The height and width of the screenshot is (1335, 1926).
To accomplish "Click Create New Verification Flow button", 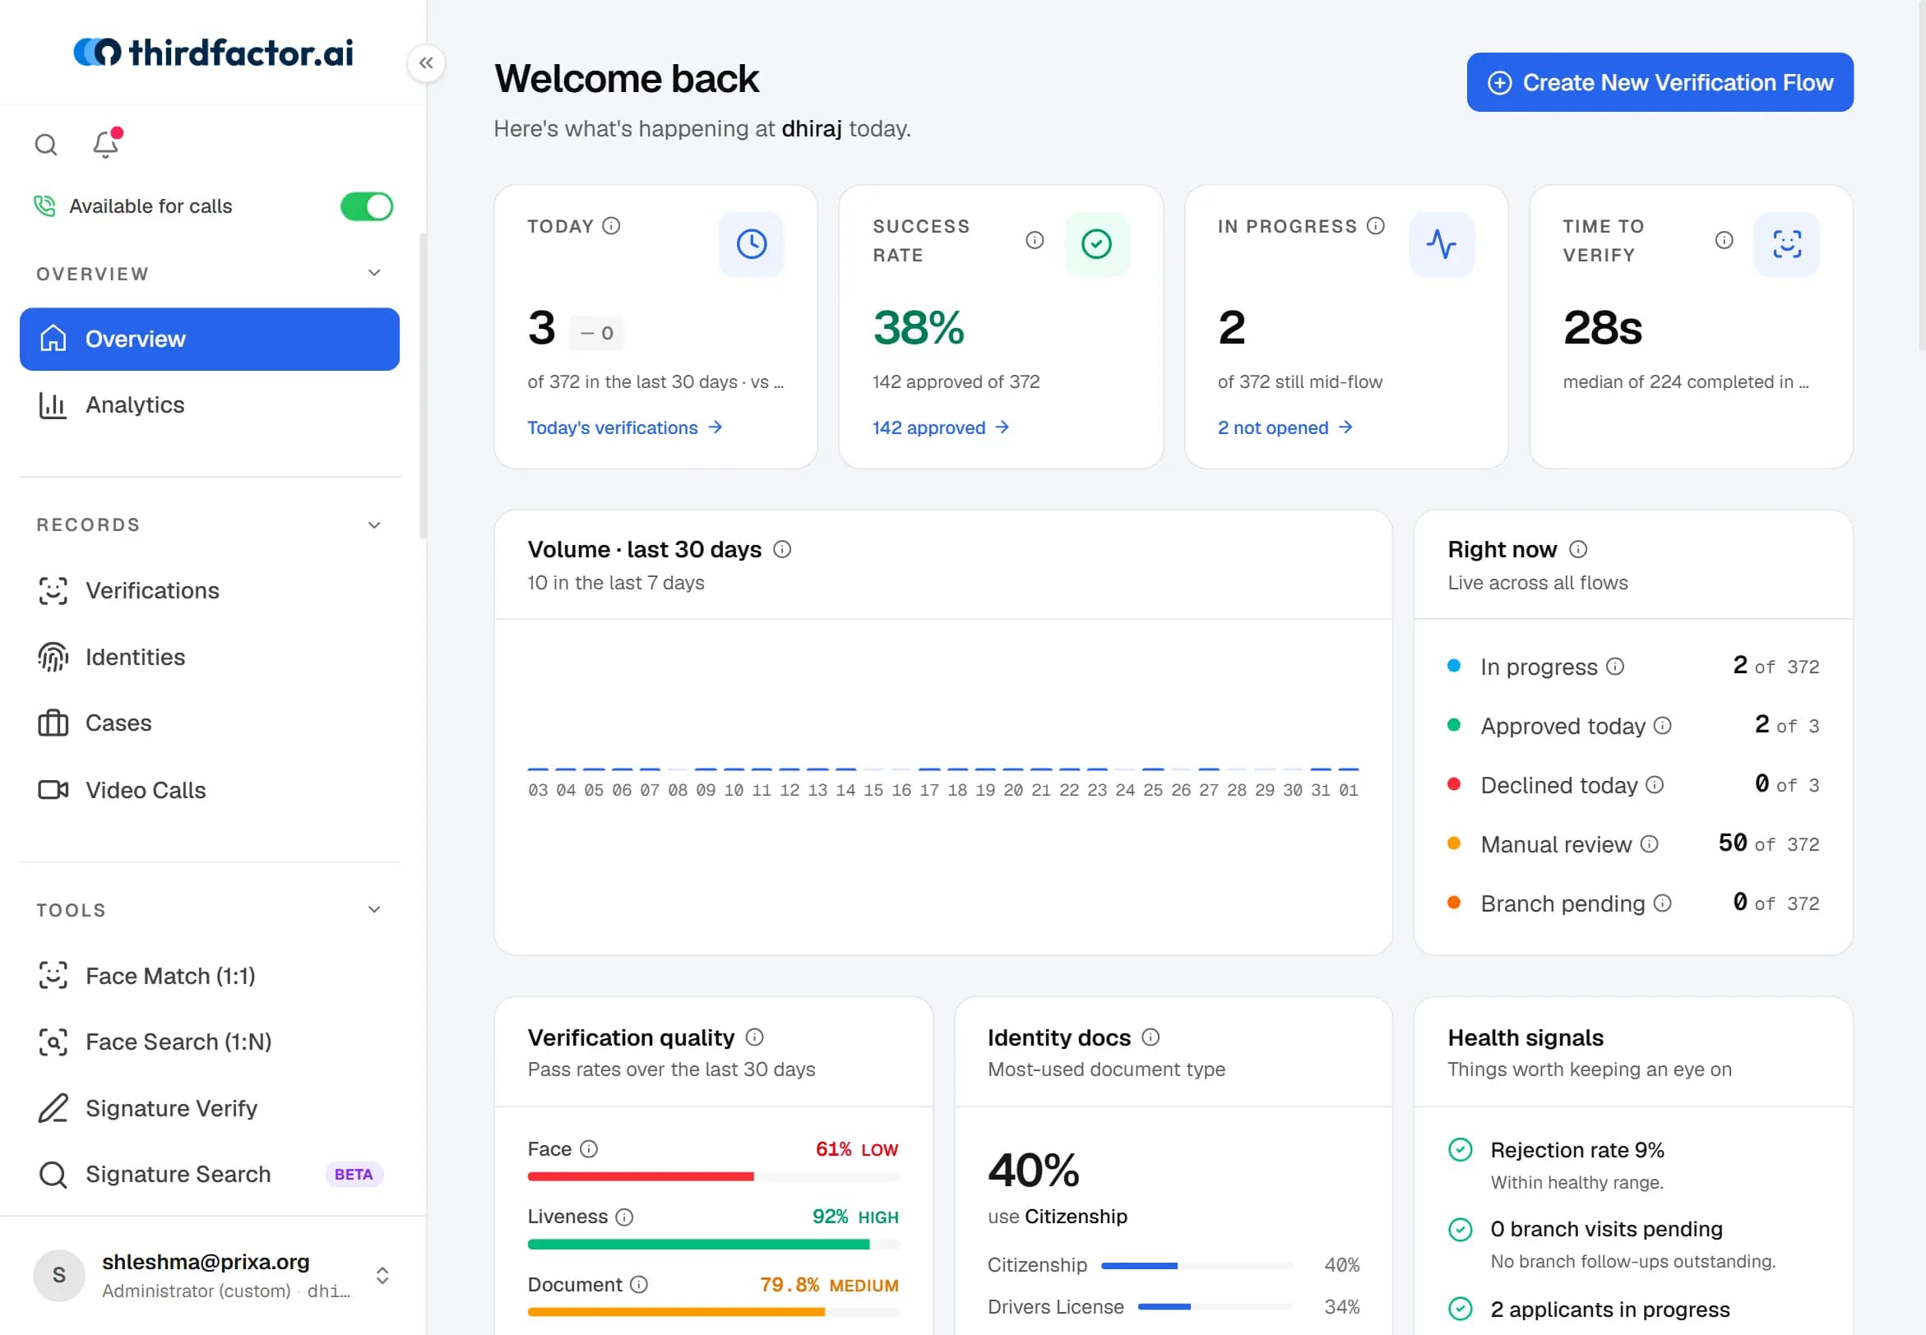I will coord(1660,82).
